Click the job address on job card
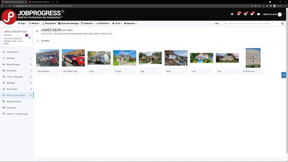 pos(13,41)
